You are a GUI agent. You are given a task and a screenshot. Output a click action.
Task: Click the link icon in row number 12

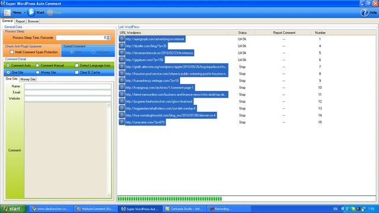click(122, 101)
